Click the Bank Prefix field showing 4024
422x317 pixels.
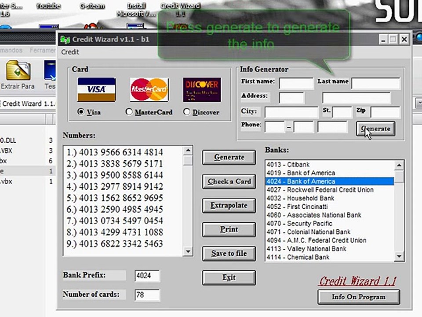click(x=147, y=276)
